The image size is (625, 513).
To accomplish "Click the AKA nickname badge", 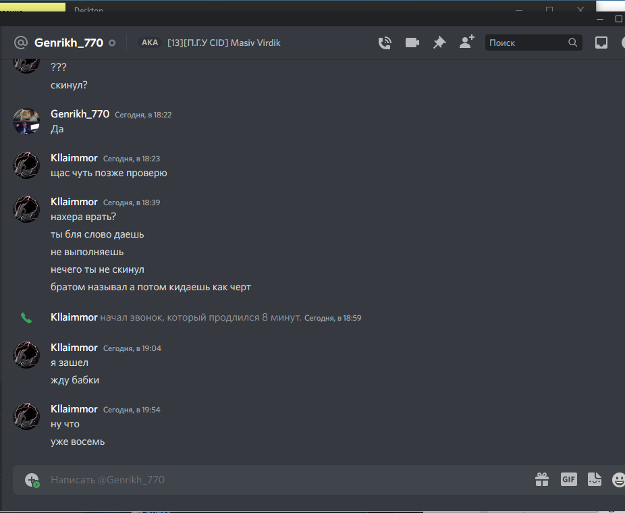I will click(x=150, y=43).
